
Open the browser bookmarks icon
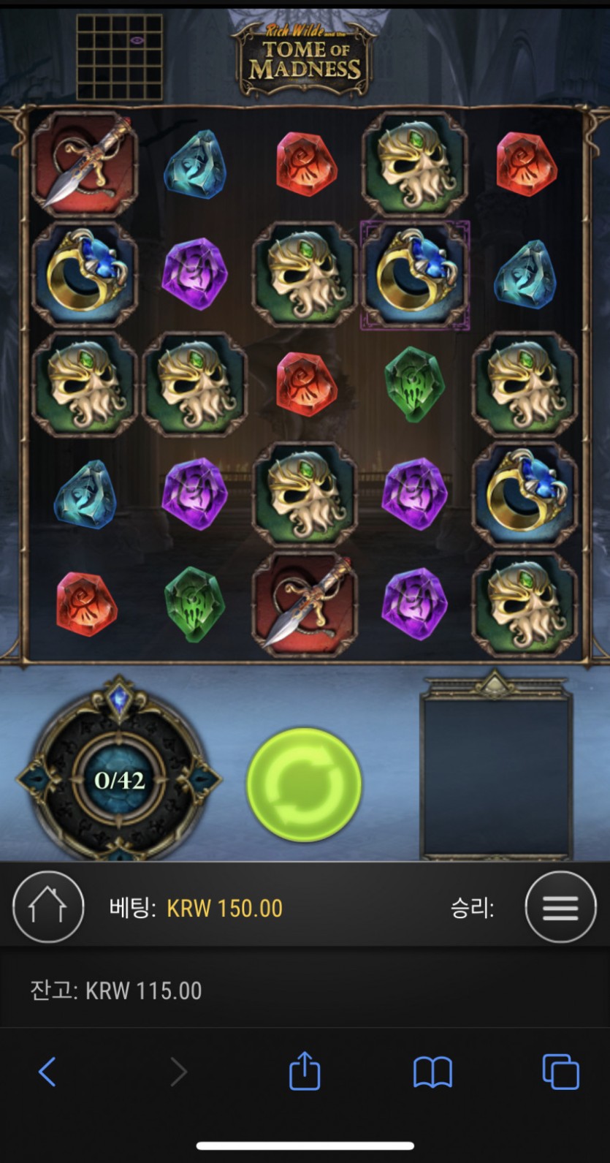(432, 1072)
